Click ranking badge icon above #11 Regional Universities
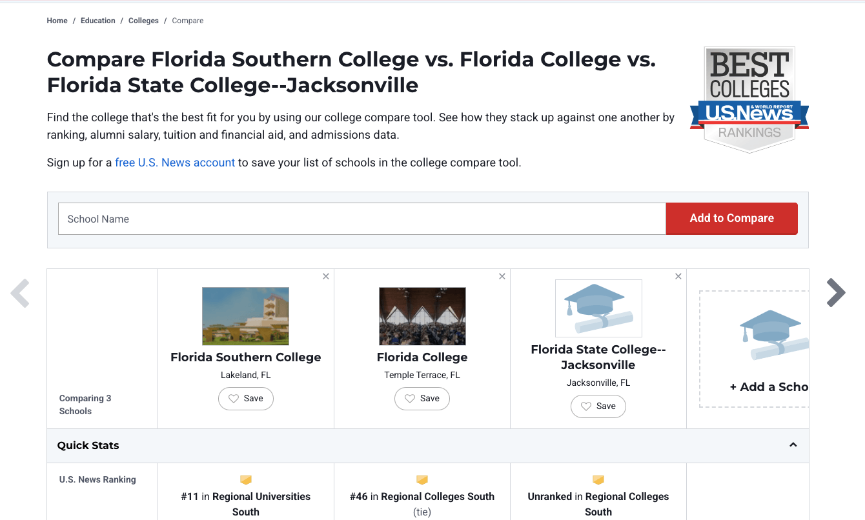 [246, 480]
